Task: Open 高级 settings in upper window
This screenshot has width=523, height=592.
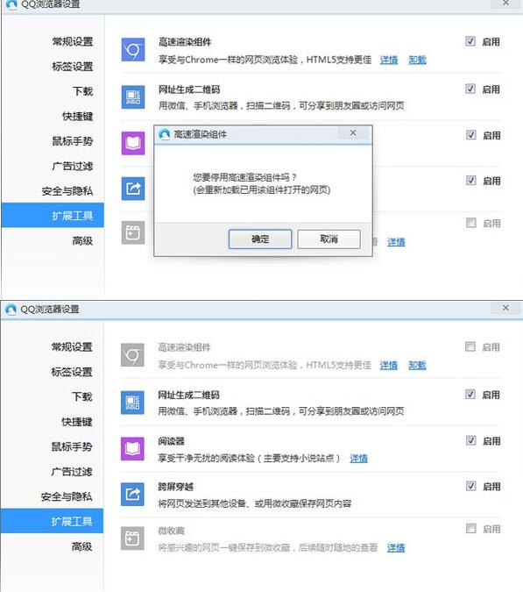Action: tap(82, 240)
